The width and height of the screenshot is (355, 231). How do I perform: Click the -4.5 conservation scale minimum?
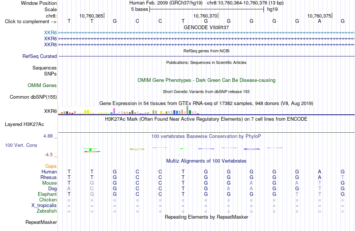[49, 155]
